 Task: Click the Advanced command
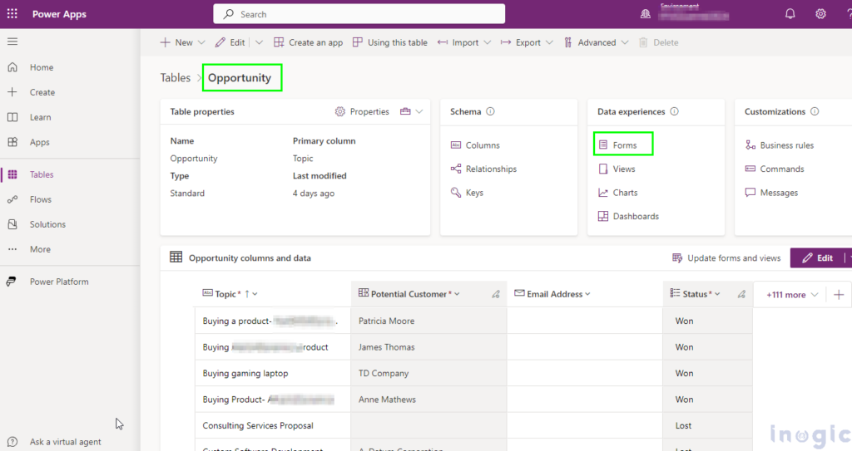[x=590, y=42]
